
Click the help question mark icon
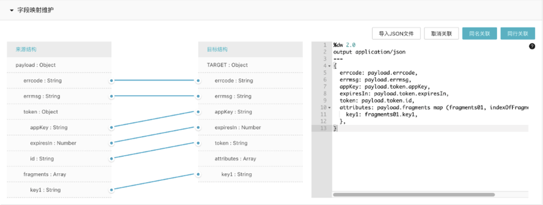point(532,46)
